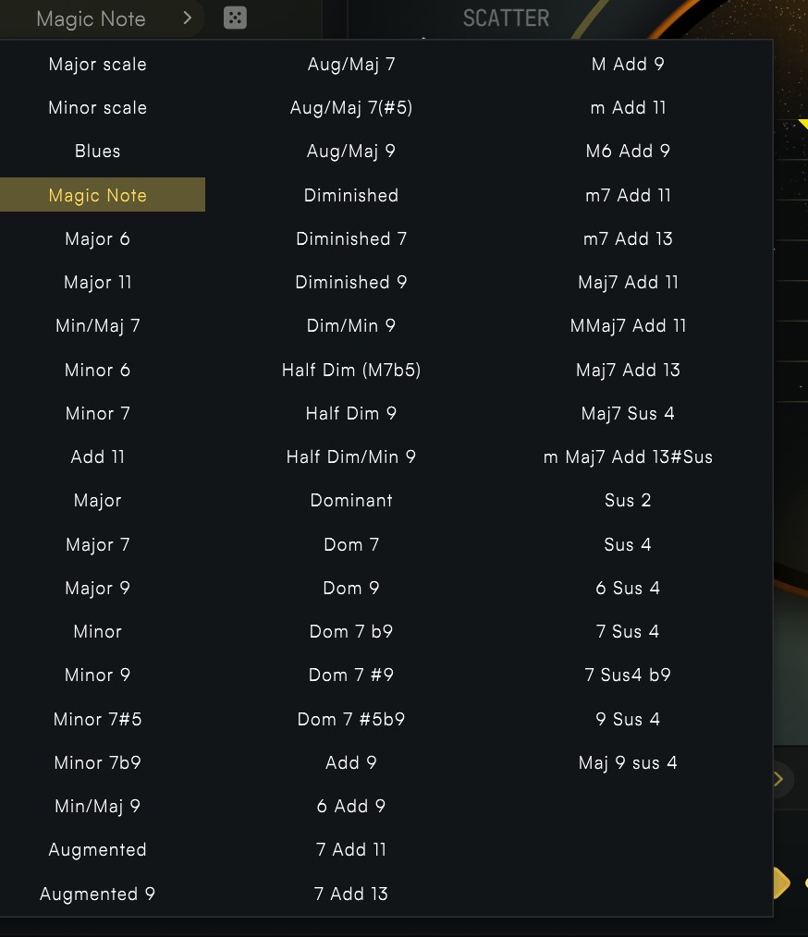
Task: Pick the Diminished 7 chord
Action: point(351,238)
